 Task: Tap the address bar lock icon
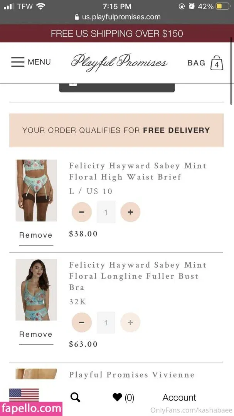(77, 17)
